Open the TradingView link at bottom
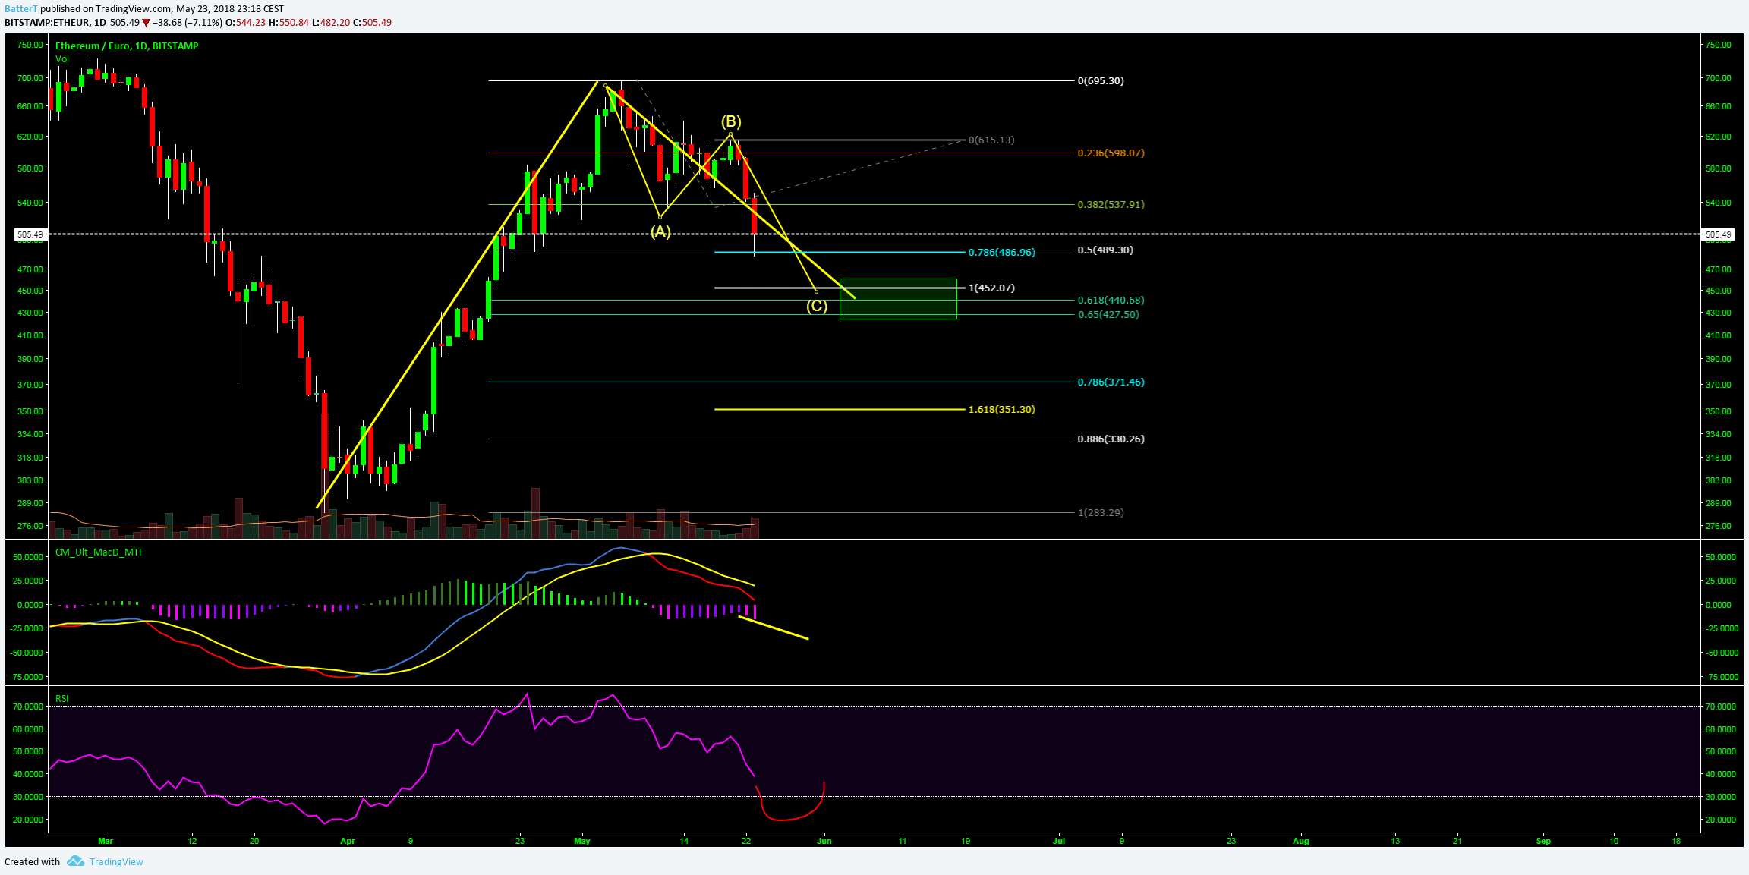This screenshot has height=875, width=1749. [116, 861]
